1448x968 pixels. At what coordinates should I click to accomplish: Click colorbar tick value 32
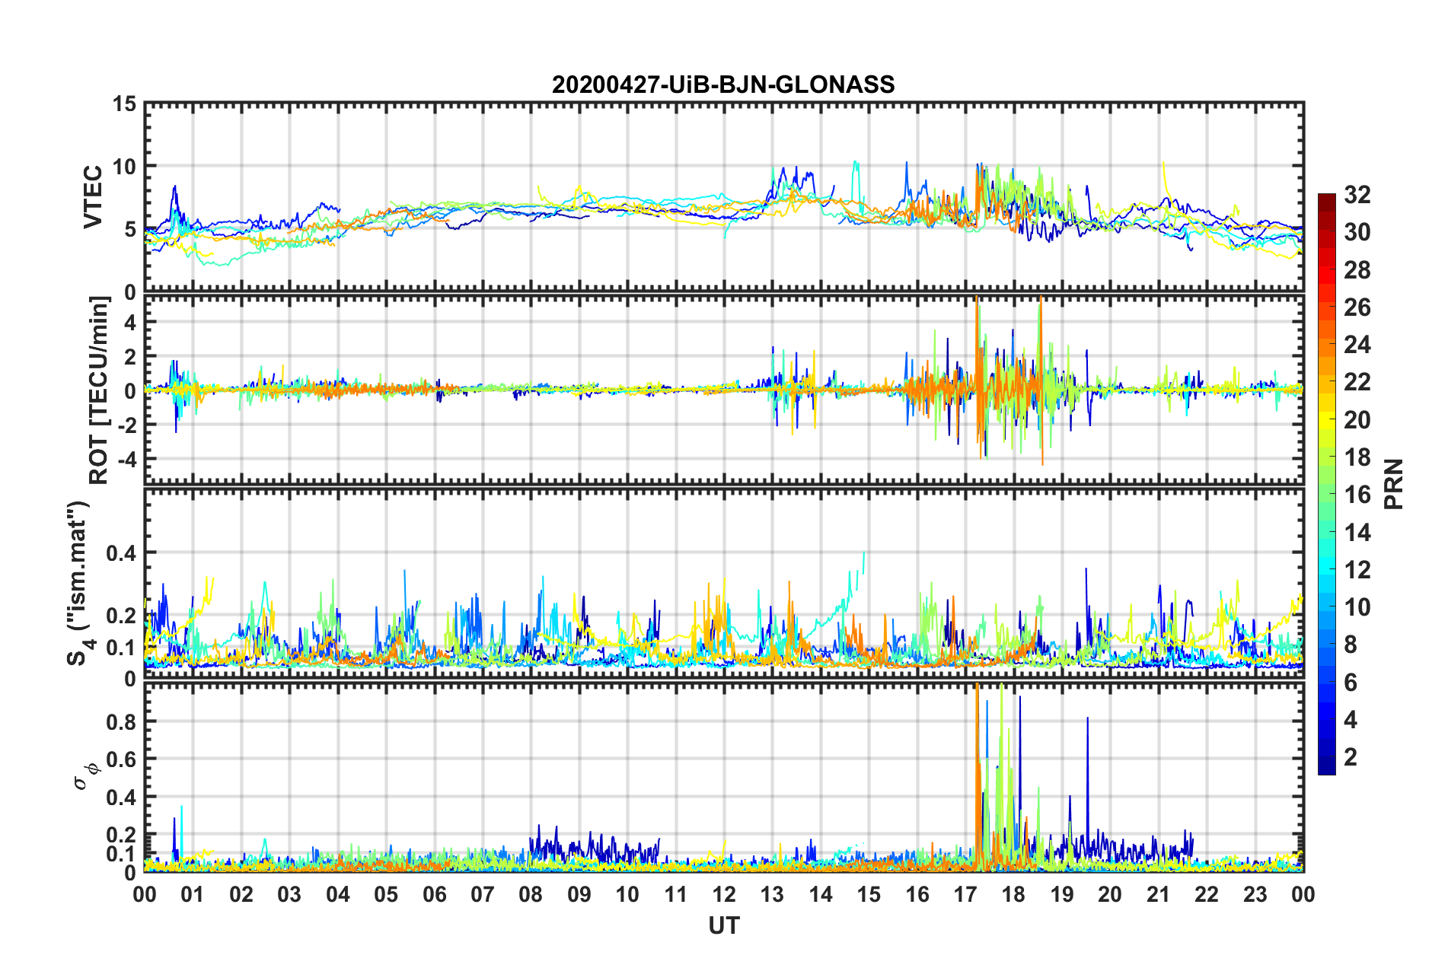click(1357, 195)
